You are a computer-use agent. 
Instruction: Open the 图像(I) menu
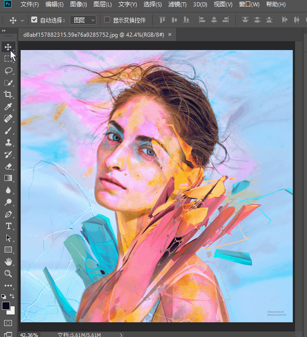click(x=78, y=5)
